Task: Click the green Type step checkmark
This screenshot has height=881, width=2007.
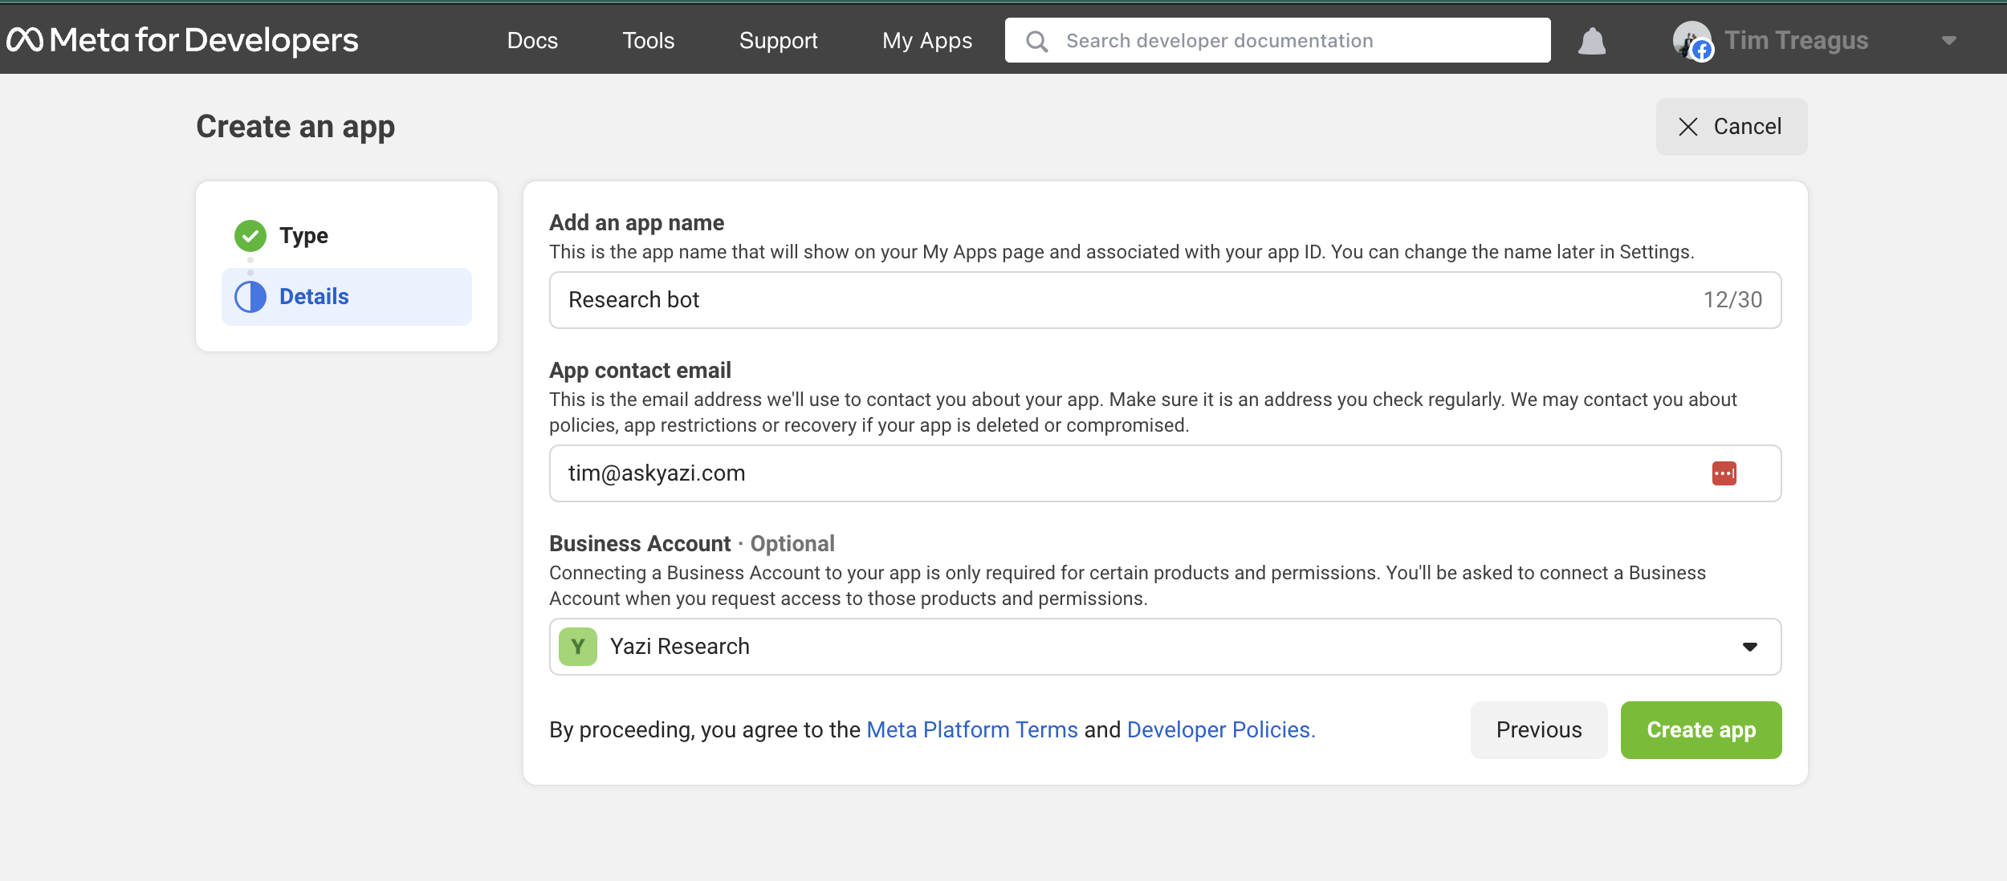Action: pyautogui.click(x=250, y=236)
